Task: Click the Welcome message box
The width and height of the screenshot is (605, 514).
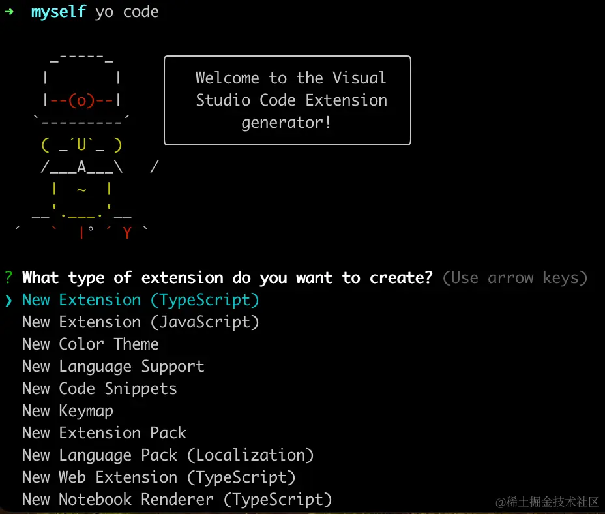Action: (288, 100)
